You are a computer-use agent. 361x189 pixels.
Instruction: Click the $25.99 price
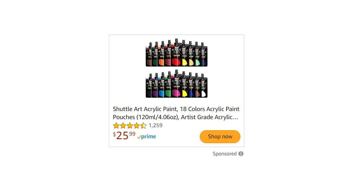(124, 136)
